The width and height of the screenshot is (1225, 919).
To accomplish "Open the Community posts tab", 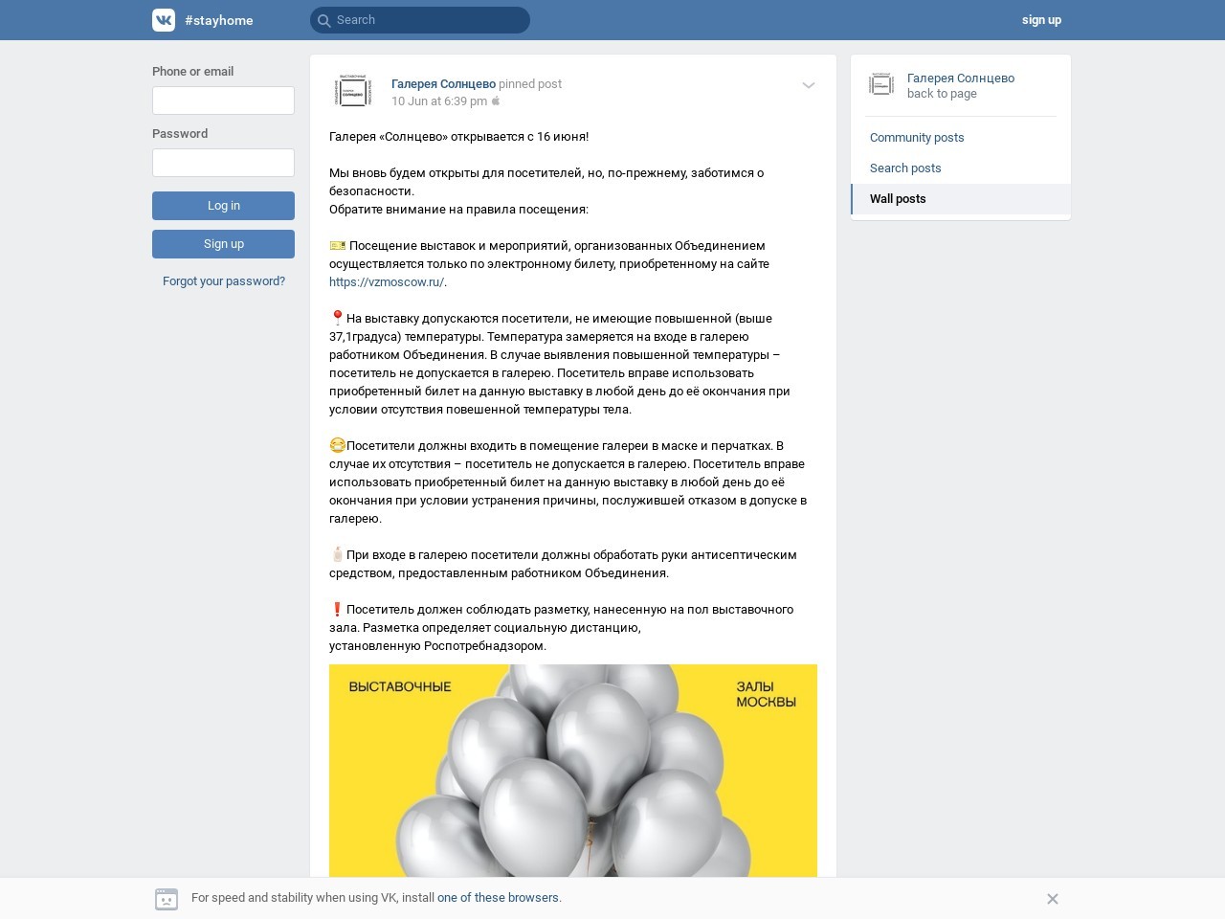I will [917, 138].
